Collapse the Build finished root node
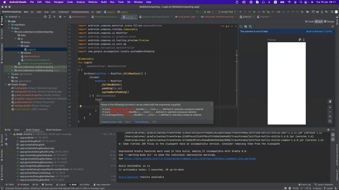The width and height of the screenshot is (339, 190). pyautogui.click(x=11, y=134)
